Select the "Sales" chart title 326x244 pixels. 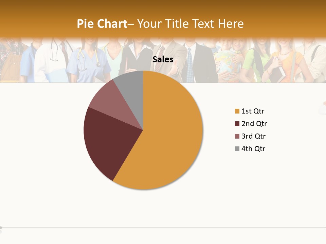pyautogui.click(x=163, y=60)
